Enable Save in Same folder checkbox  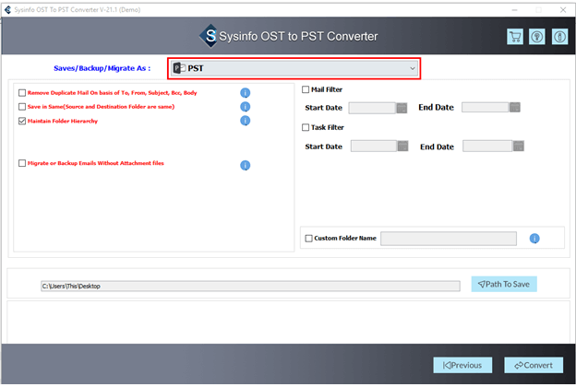pos(22,107)
